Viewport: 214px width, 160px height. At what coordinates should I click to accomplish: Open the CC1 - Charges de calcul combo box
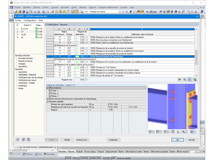pyautogui.click(x=102, y=12)
